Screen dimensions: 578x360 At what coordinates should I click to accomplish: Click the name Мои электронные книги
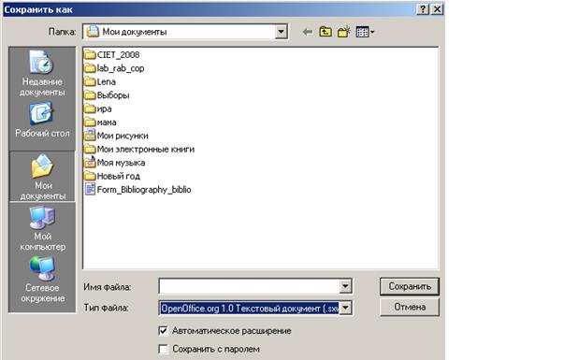click(x=146, y=150)
